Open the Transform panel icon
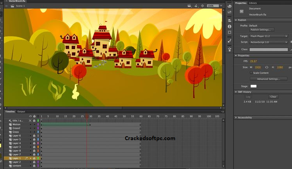Screen dimensions: 292x169 click(x=229, y=32)
